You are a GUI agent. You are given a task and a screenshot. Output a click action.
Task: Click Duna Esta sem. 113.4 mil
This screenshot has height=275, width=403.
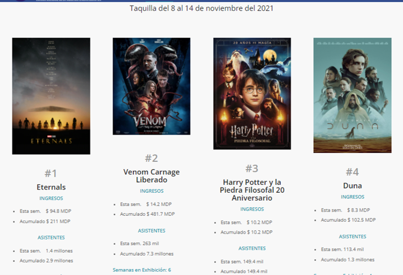point(342,249)
